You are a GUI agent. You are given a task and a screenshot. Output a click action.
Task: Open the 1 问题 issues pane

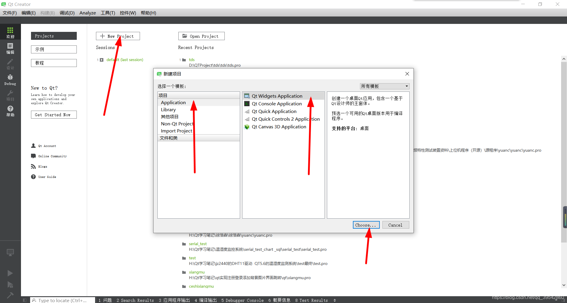coord(105,300)
